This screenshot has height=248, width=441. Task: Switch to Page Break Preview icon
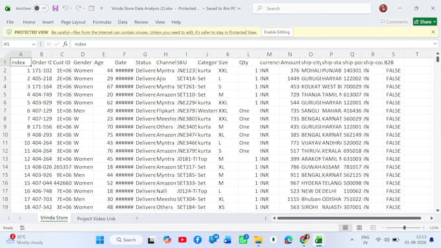[373, 227]
